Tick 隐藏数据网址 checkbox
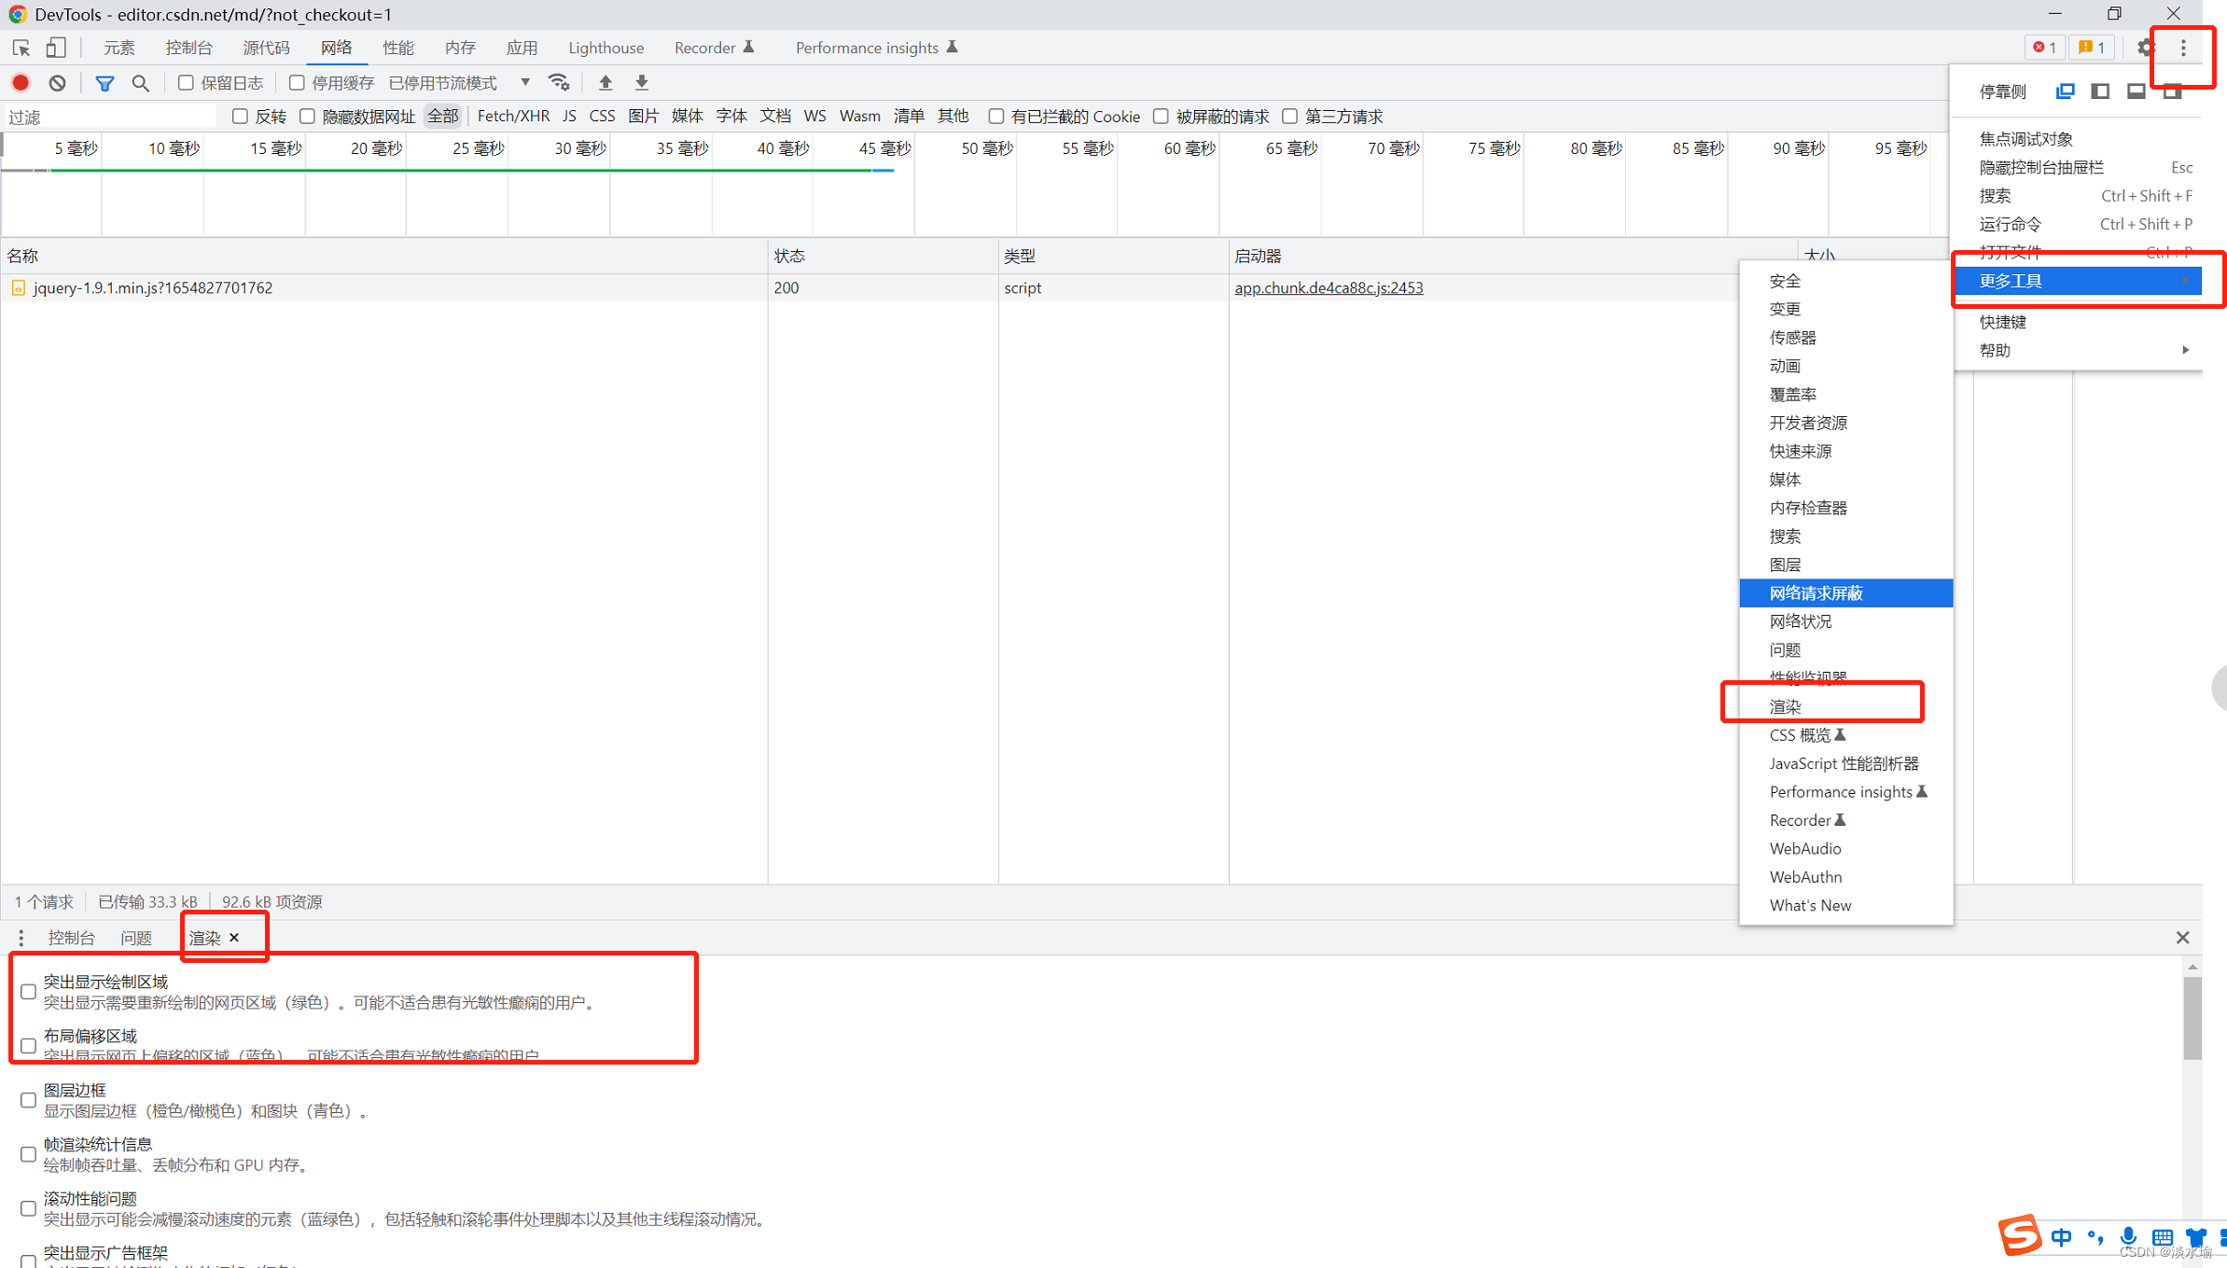This screenshot has height=1268, width=2227. click(x=307, y=117)
